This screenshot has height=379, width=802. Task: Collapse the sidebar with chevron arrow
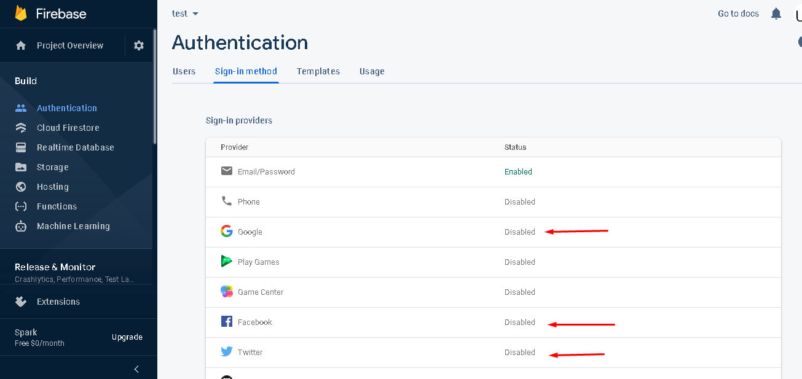click(x=136, y=369)
